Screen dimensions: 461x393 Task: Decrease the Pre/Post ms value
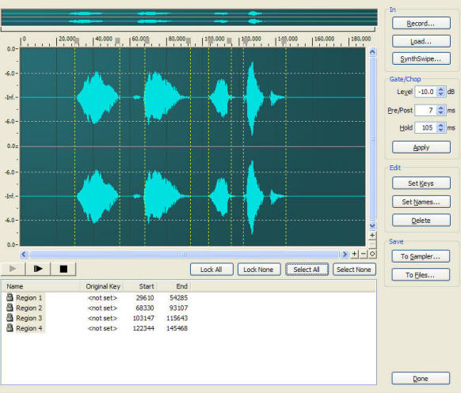(x=440, y=113)
